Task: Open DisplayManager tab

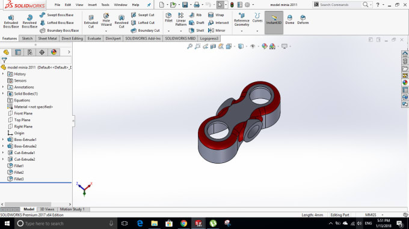Action: coord(54,52)
